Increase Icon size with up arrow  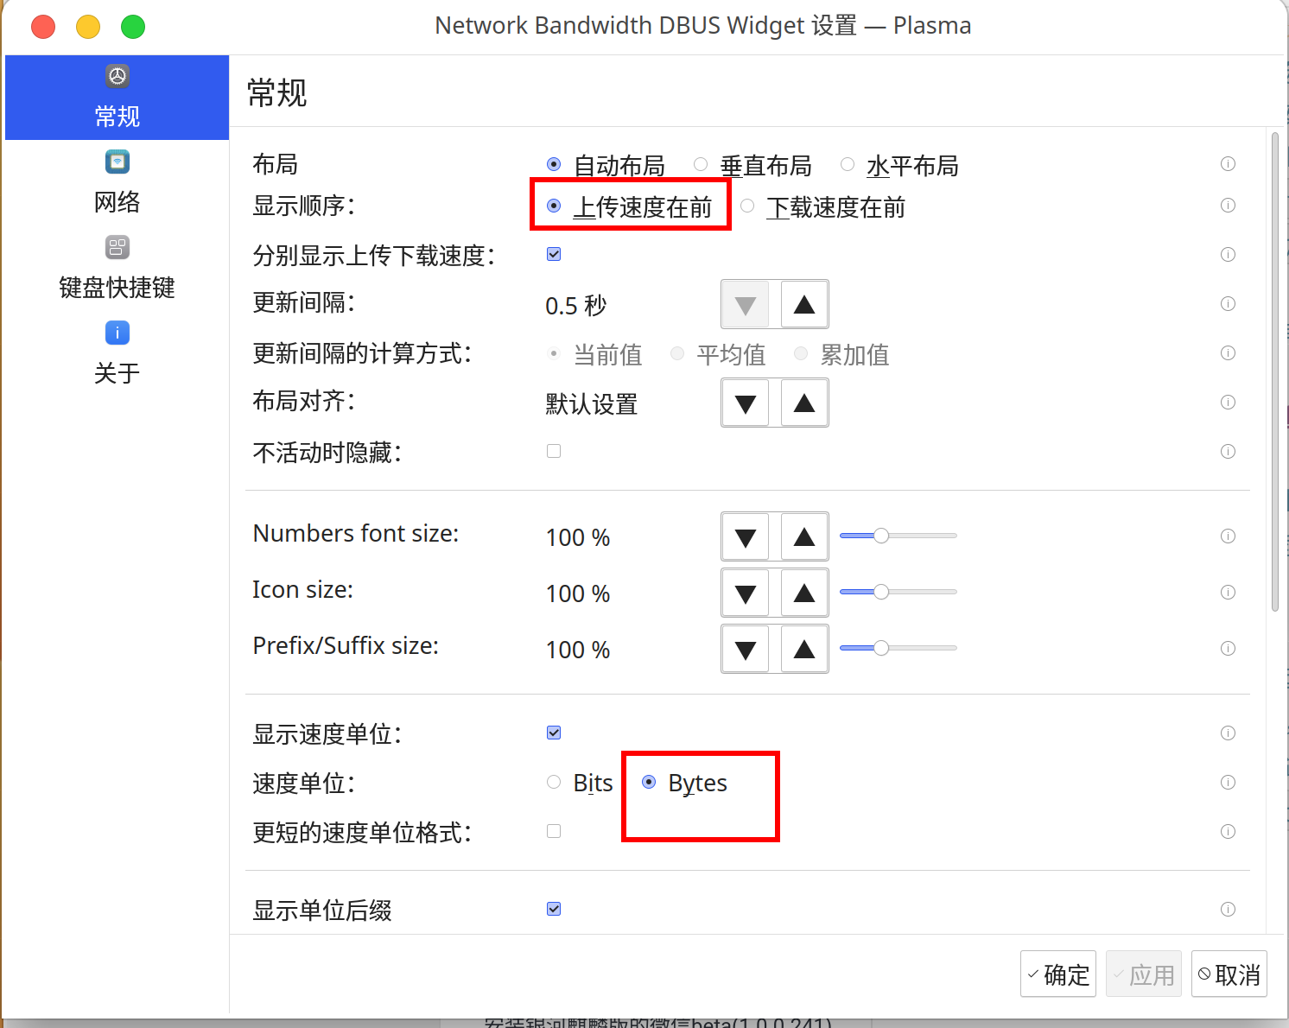point(804,593)
